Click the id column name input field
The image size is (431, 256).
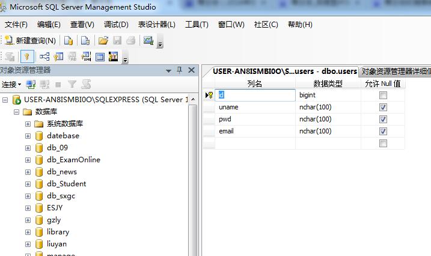(255, 95)
